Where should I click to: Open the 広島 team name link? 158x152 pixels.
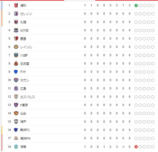tap(23, 89)
